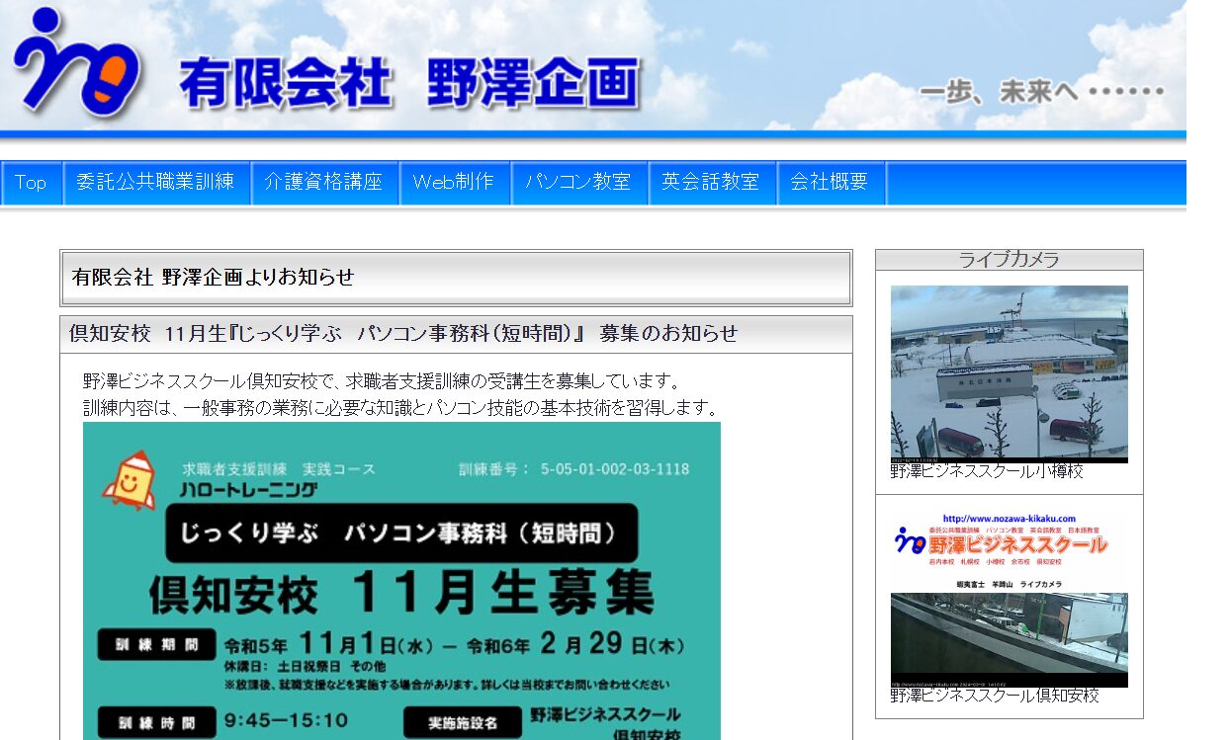Click the nozawa-kikaku.com URL in banner

[x=1010, y=519]
